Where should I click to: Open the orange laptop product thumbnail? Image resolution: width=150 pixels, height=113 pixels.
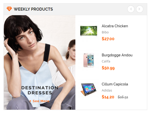pos(88,89)
